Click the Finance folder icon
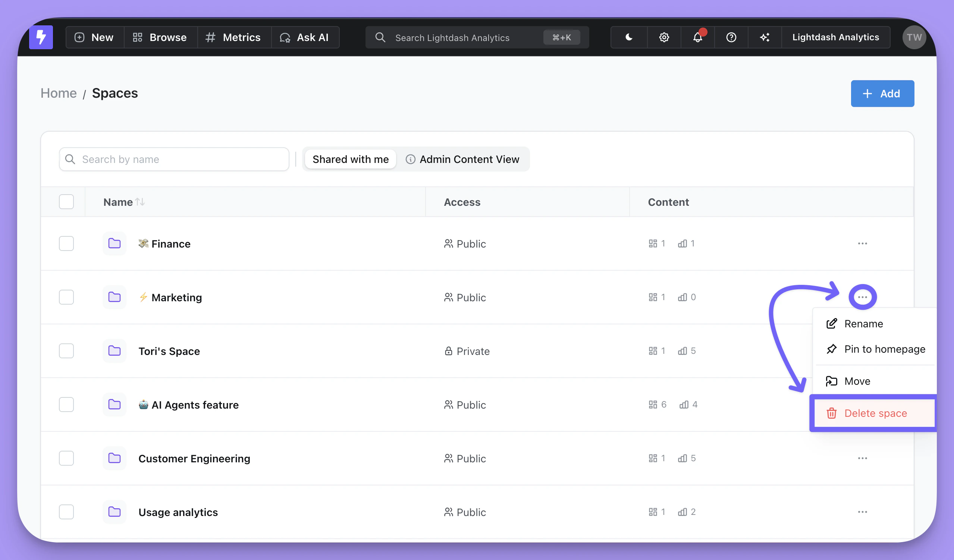 (x=114, y=243)
